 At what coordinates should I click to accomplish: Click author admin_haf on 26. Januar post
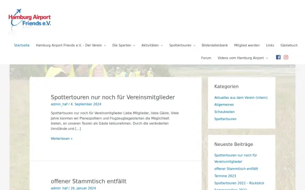59,188
